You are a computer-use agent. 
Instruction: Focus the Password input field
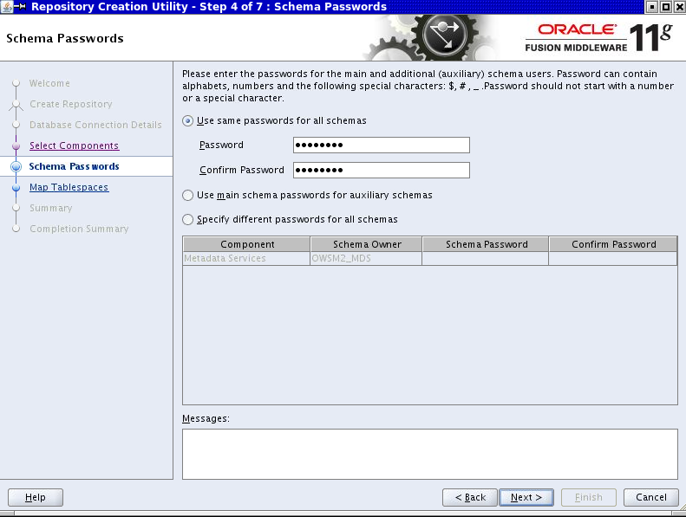coord(382,145)
